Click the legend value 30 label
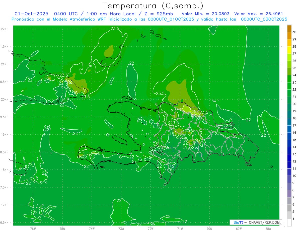Viewport: 301px width, 232px height. tap(294, 32)
